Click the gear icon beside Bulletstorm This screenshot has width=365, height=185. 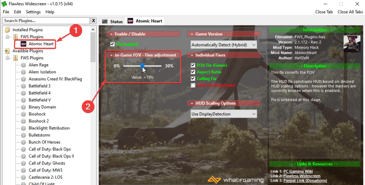tap(24, 135)
